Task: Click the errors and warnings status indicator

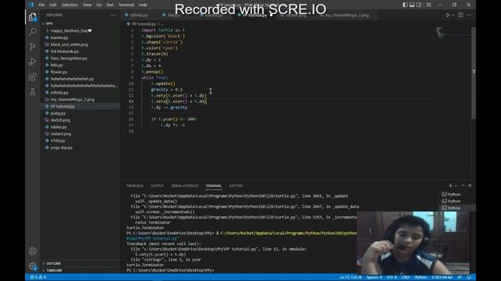Action: point(38,277)
